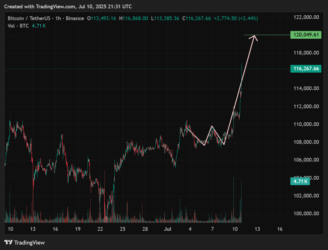Click the +2,774.50 (+2.44%) change value
This screenshot has width=328, height=250.
(x=237, y=18)
